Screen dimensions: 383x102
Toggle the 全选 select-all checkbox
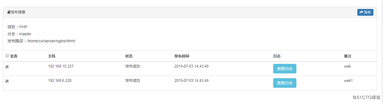point(7,56)
